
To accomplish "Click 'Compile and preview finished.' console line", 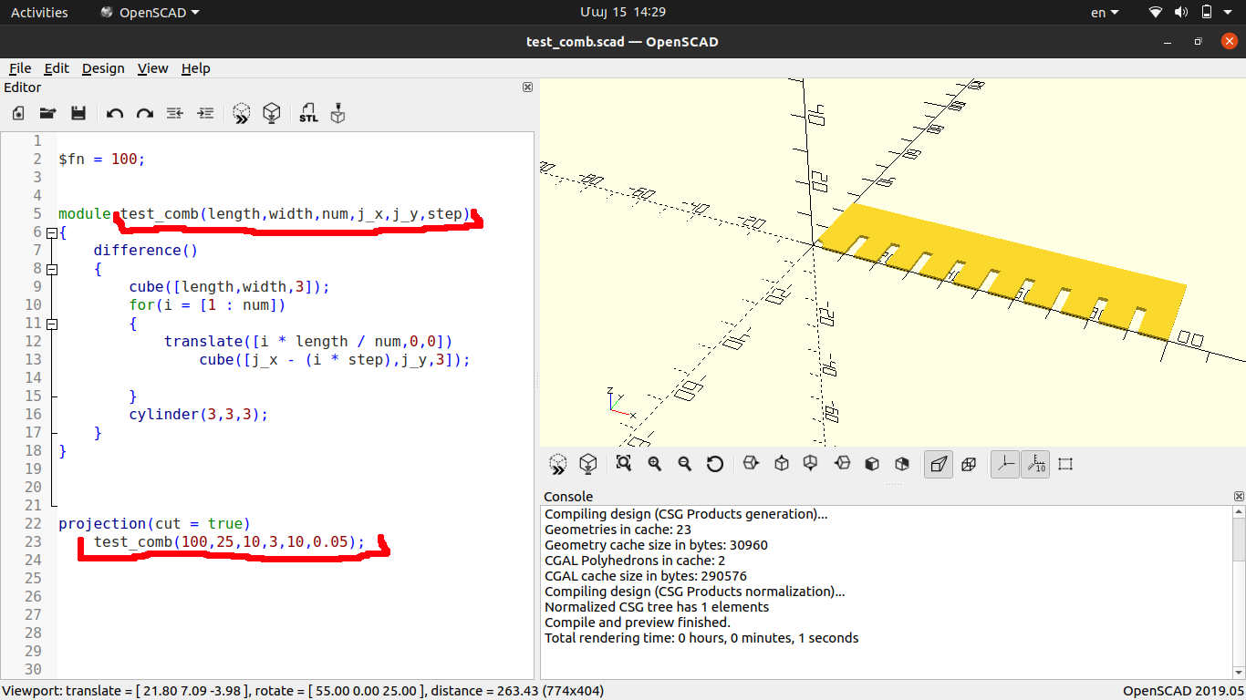I will [637, 623].
